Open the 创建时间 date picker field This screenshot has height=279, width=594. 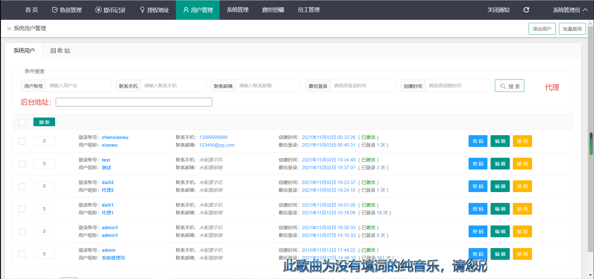pos(458,86)
